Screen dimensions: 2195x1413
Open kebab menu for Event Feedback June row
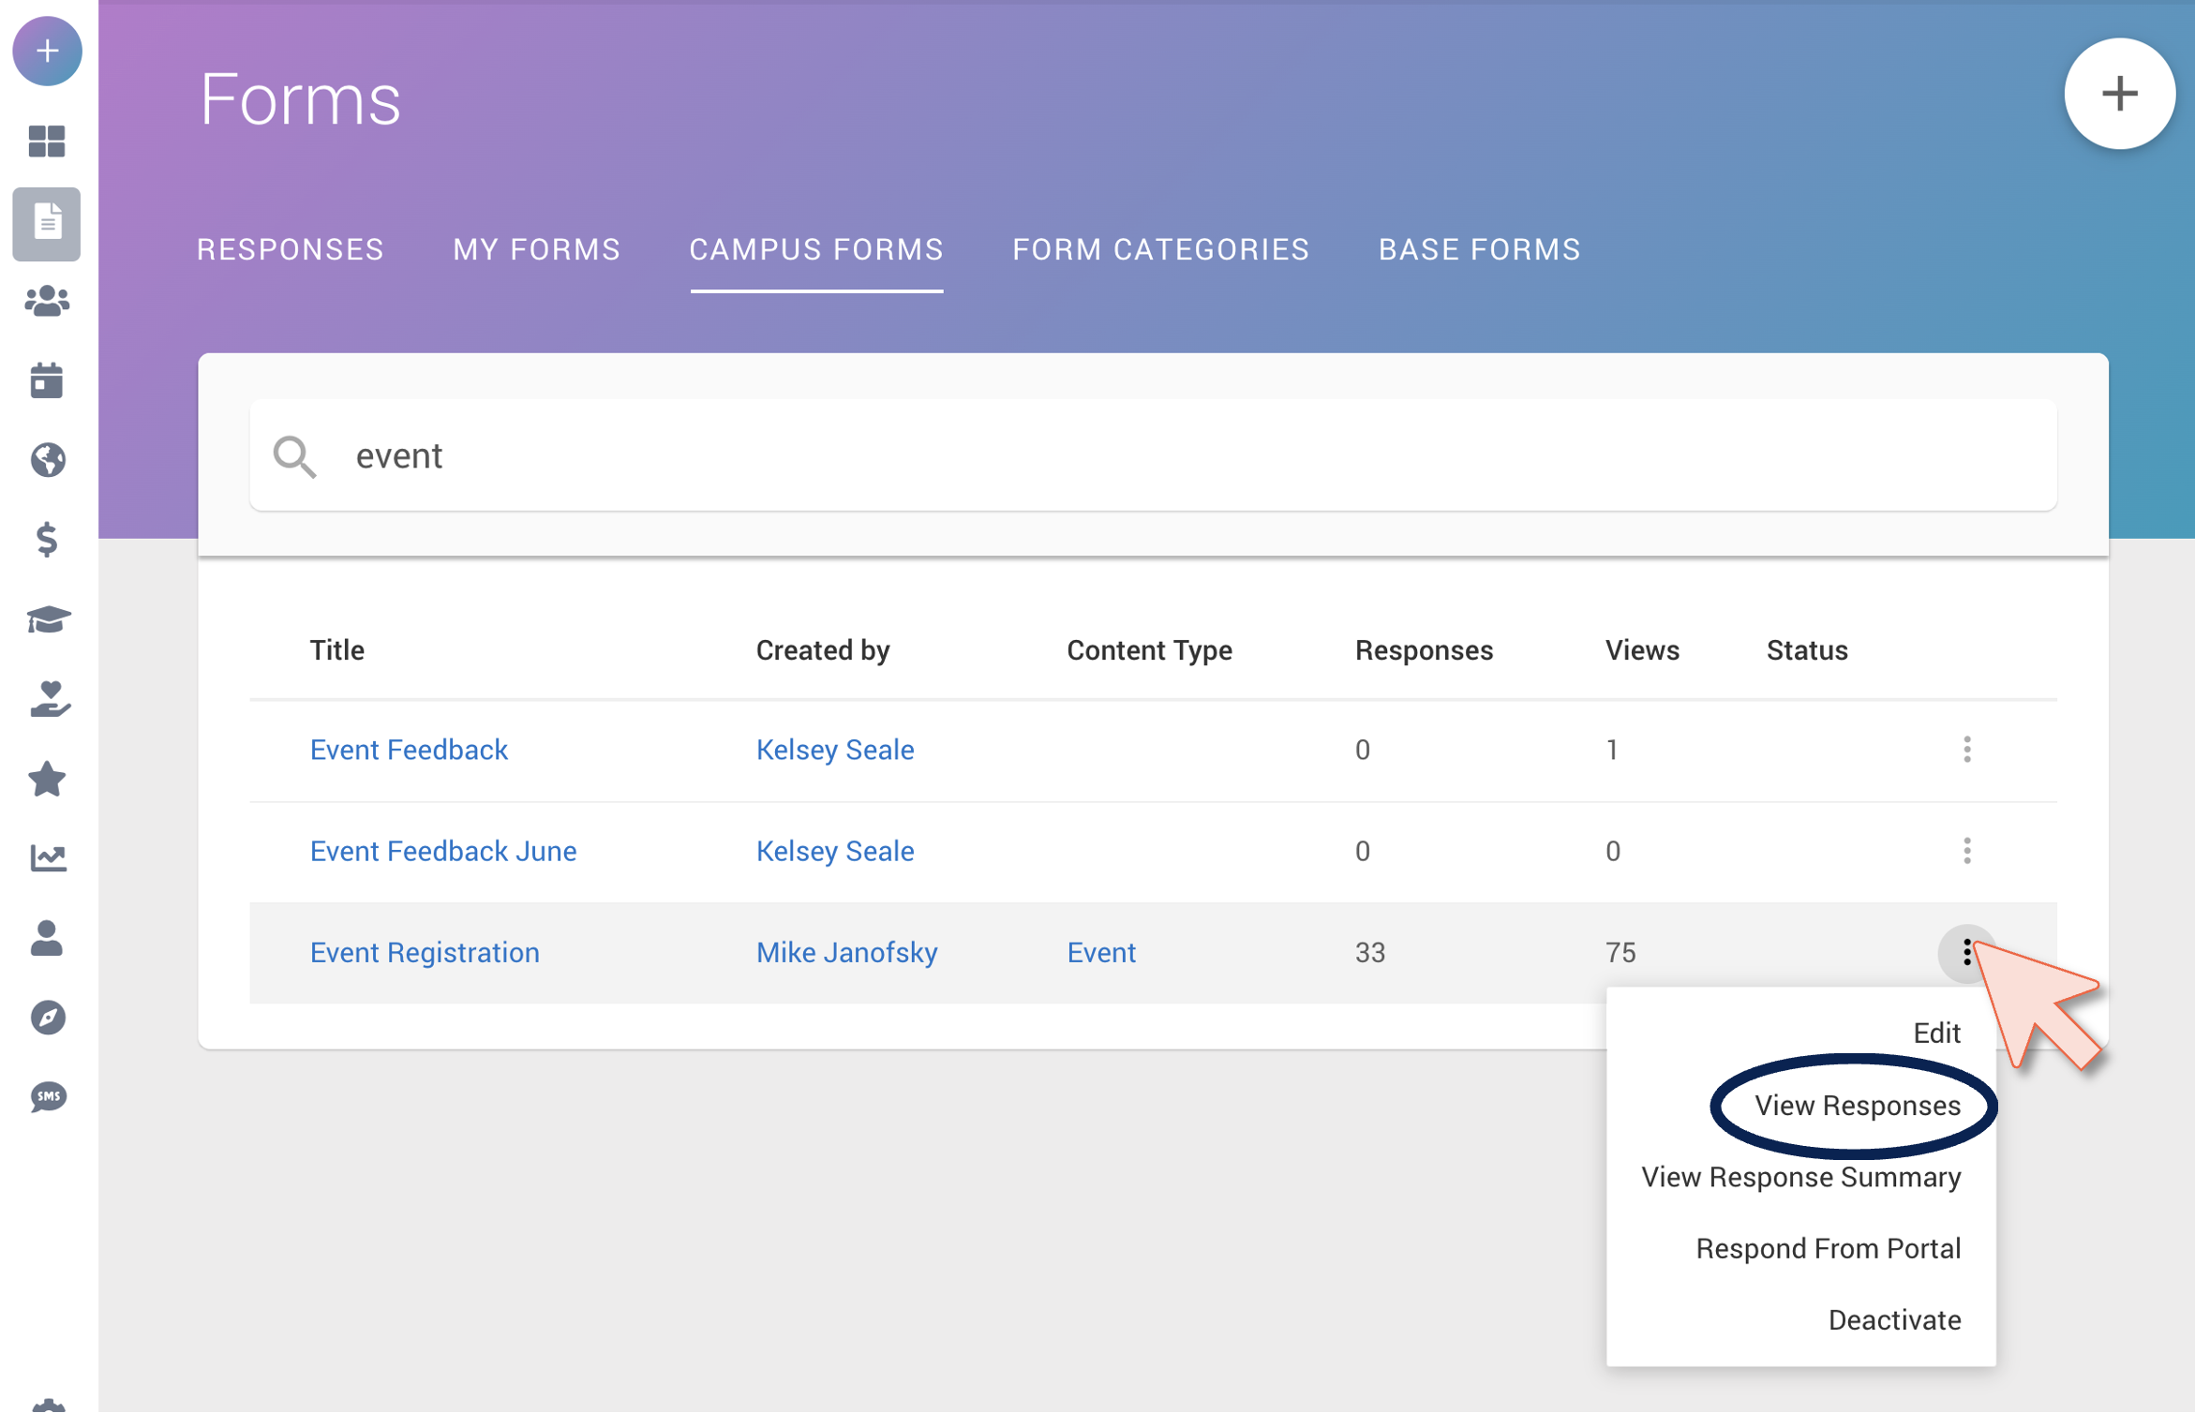coord(1966,851)
